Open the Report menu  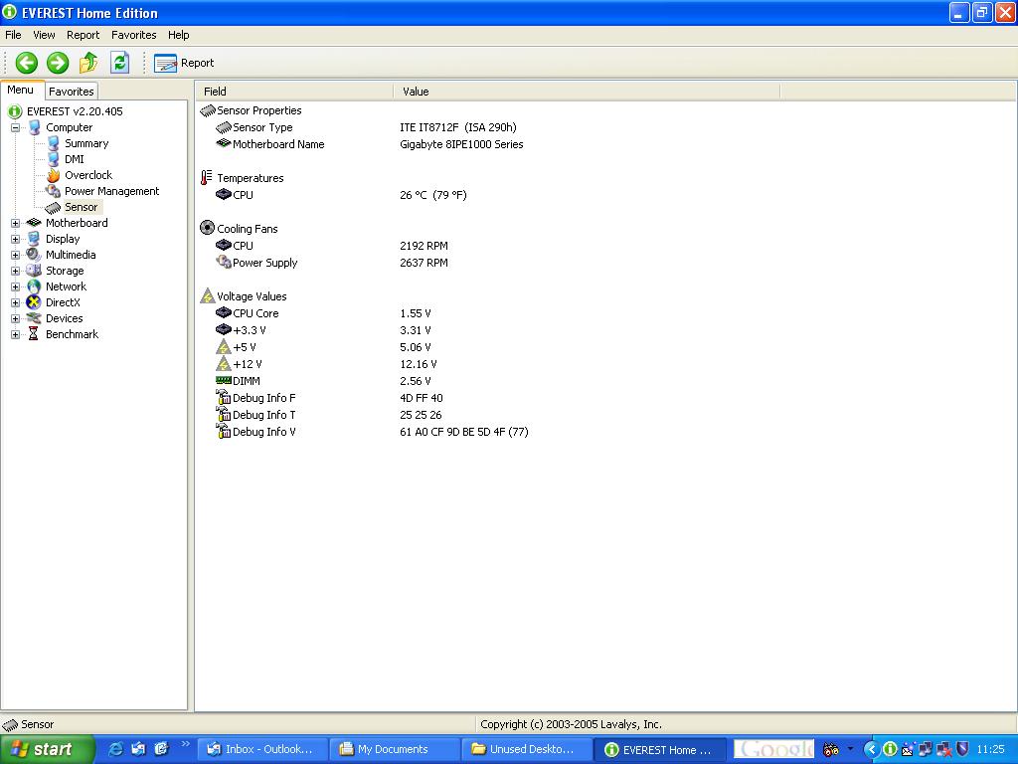click(84, 35)
